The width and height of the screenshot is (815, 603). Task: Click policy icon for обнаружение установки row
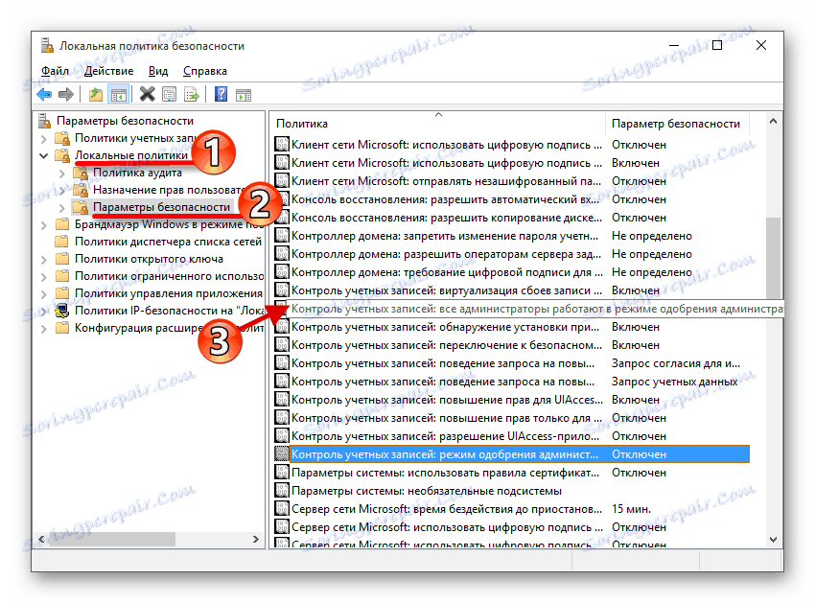282,327
